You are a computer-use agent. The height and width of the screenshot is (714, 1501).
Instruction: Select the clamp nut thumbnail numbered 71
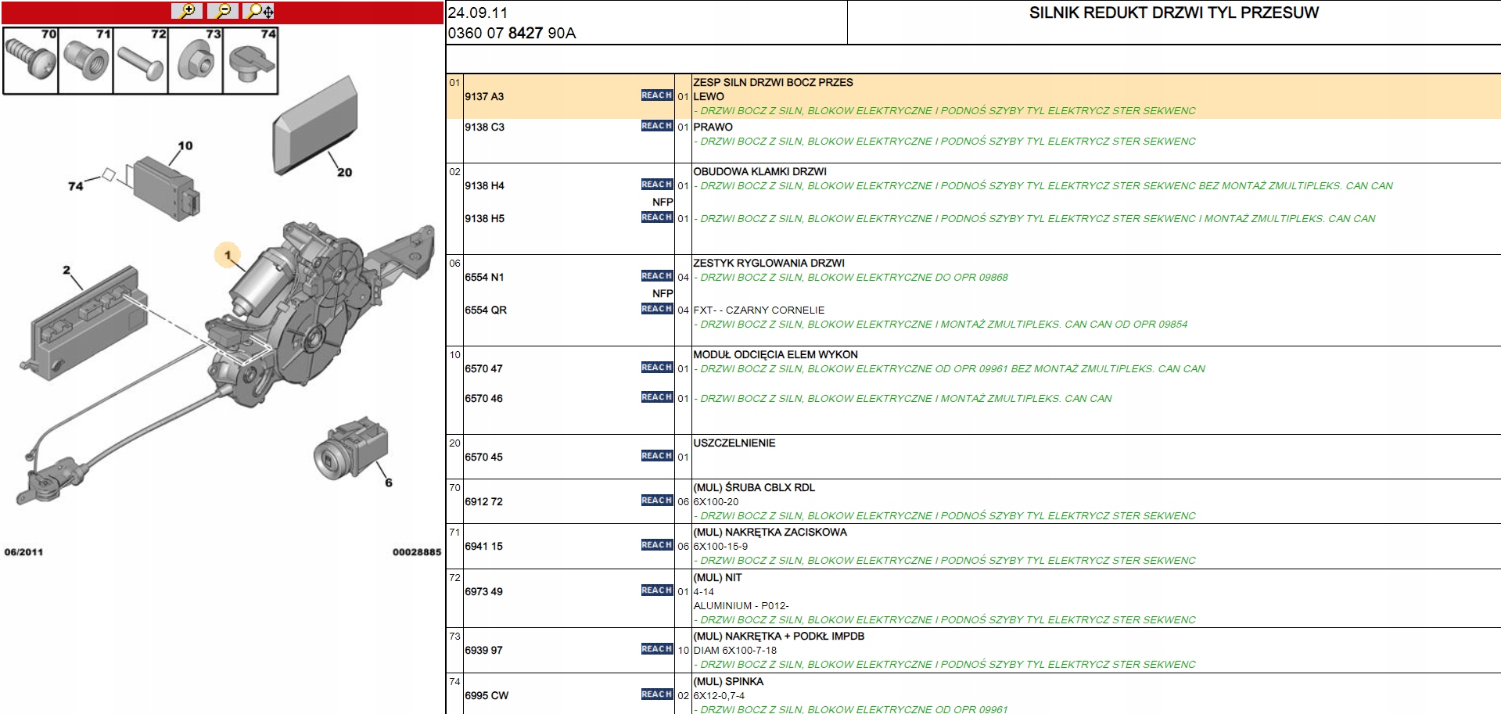point(86,61)
